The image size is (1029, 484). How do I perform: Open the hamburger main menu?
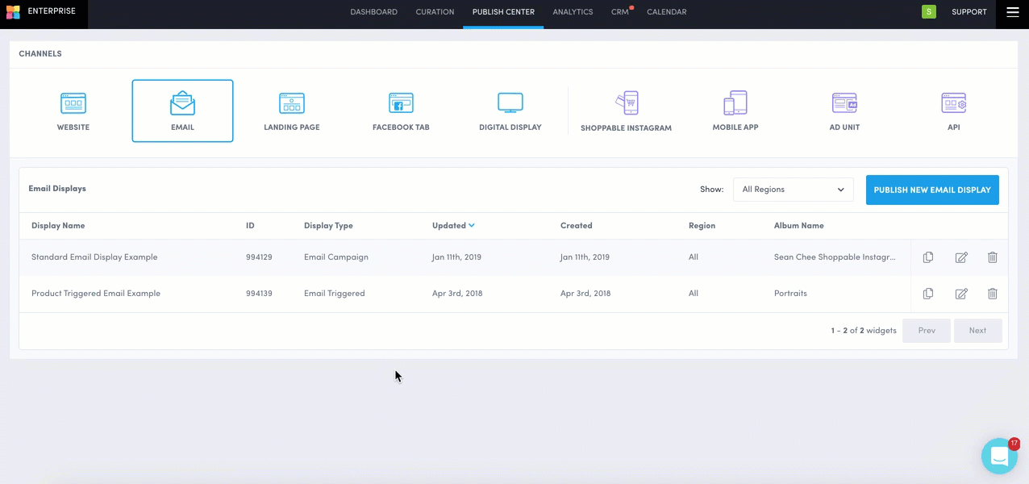click(1013, 12)
